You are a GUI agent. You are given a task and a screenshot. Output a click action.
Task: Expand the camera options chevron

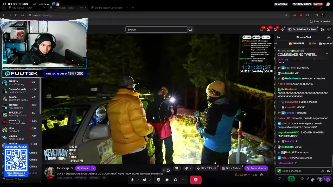point(150,180)
